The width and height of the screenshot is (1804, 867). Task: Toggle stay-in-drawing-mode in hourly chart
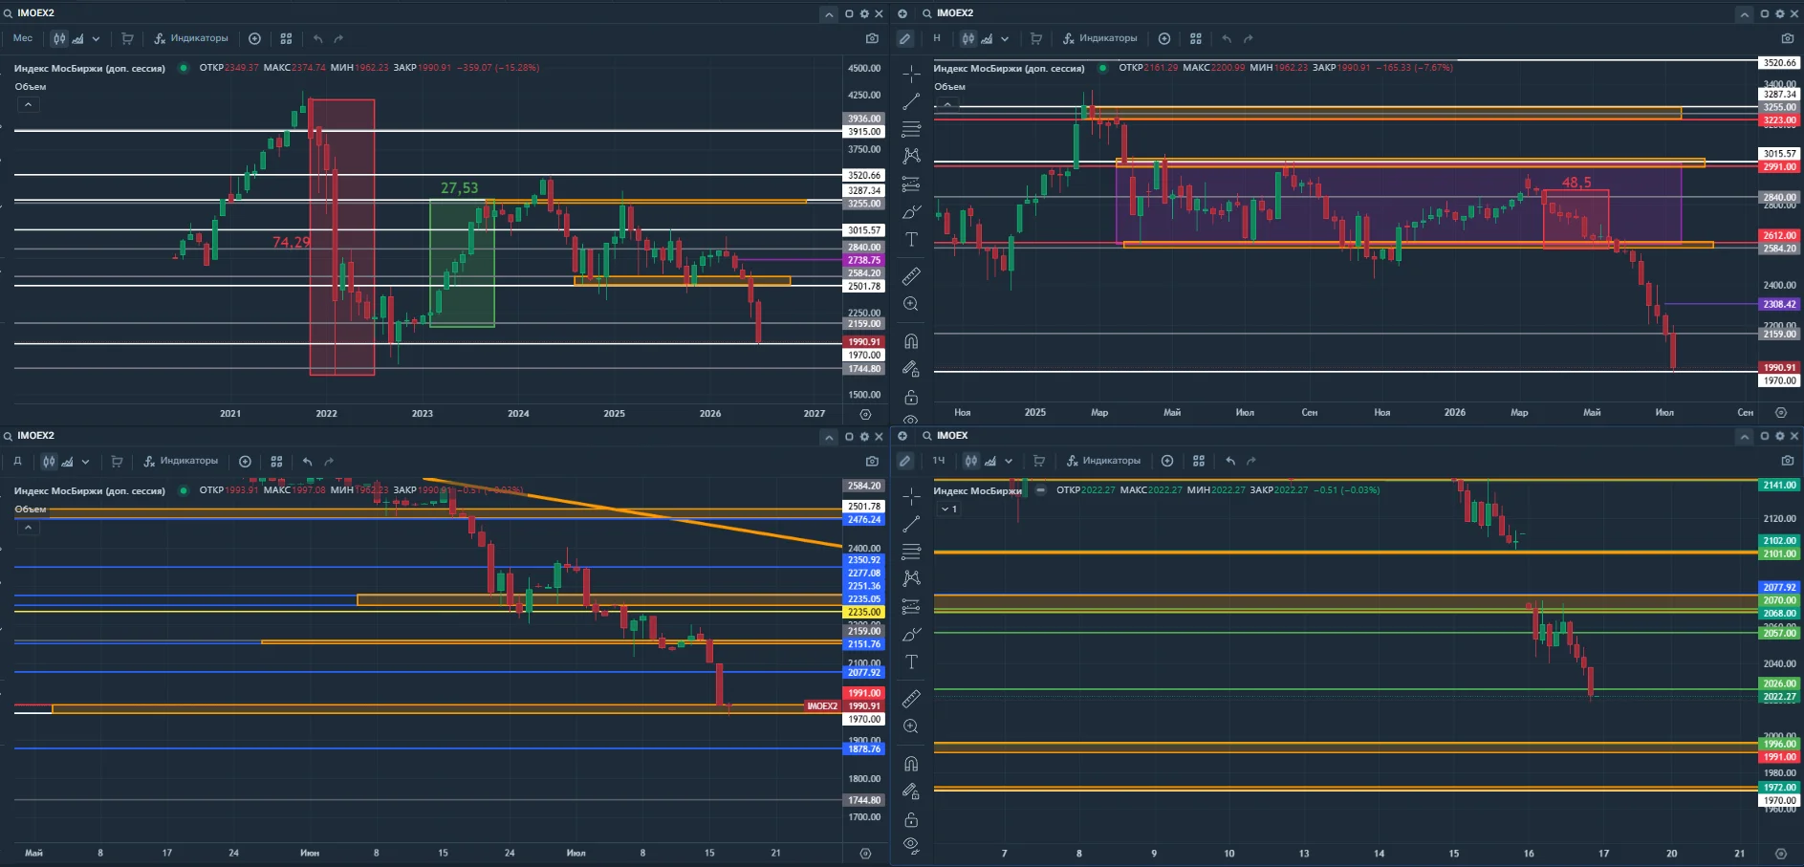(x=911, y=791)
